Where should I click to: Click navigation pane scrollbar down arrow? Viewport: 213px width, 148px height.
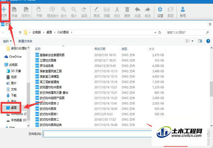(x=29, y=126)
